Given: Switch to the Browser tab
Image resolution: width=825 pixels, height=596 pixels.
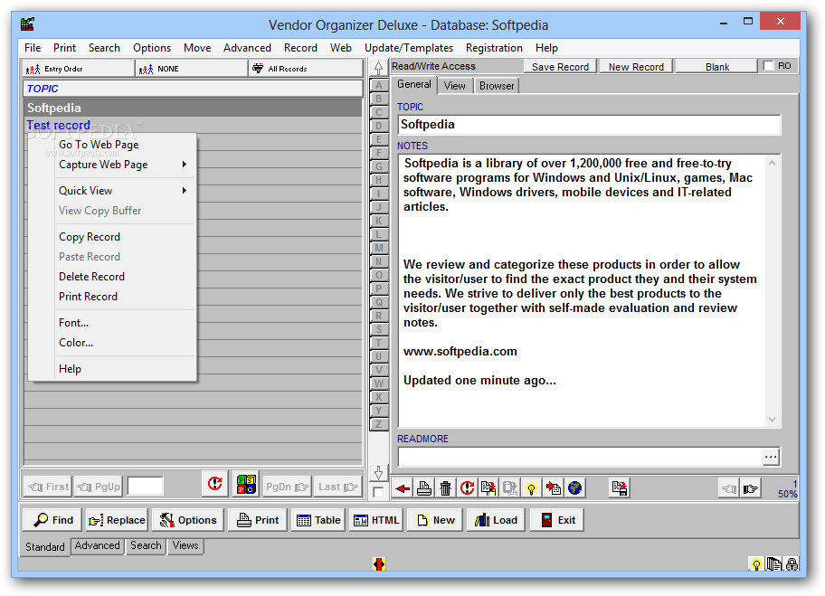Looking at the screenshot, I should point(497,86).
